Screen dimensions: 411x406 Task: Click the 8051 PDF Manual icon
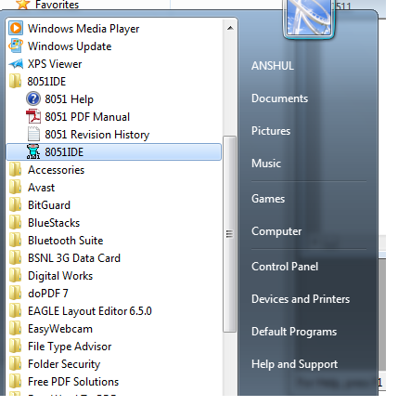pyautogui.click(x=33, y=116)
